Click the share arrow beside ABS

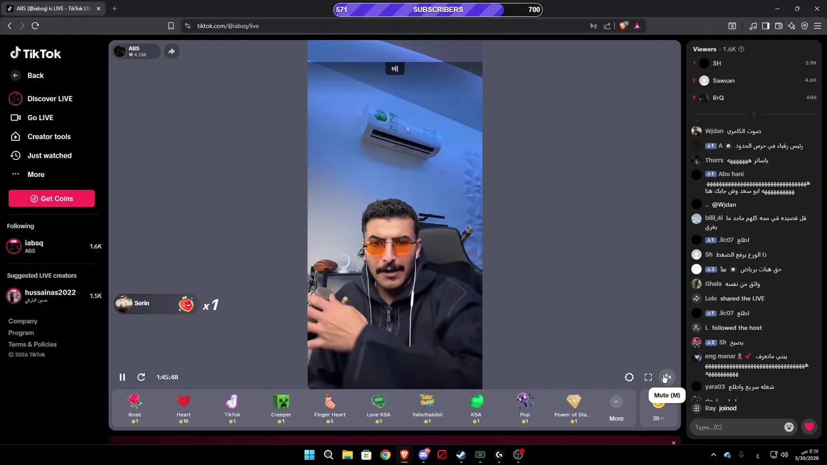tap(171, 52)
